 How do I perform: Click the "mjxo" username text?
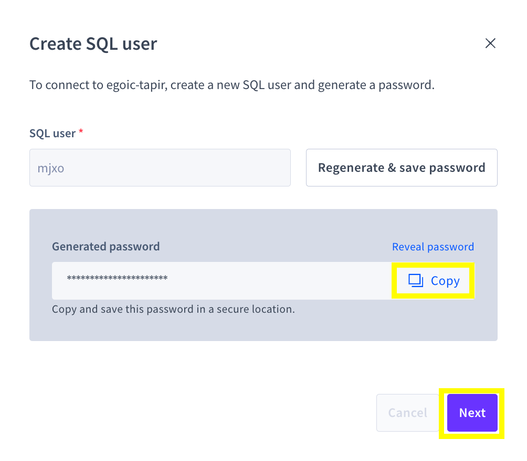point(50,168)
